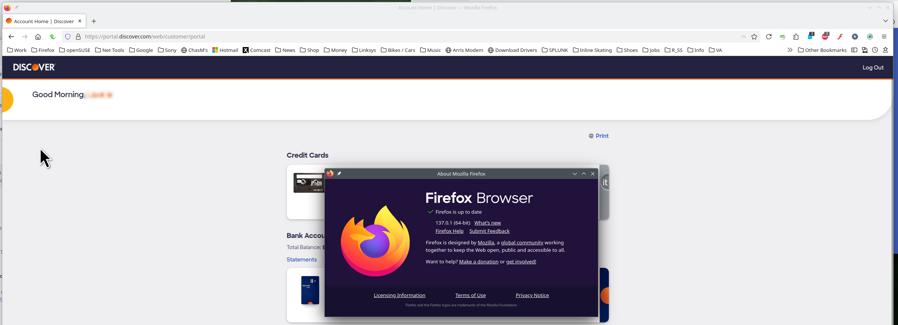Open synced tabs devices icon
The image size is (898, 325).
click(865, 50)
